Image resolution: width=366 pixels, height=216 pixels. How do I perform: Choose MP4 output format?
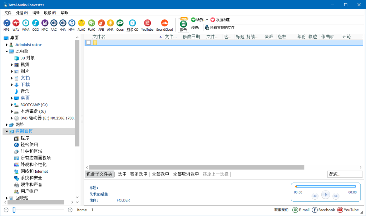[71, 25]
